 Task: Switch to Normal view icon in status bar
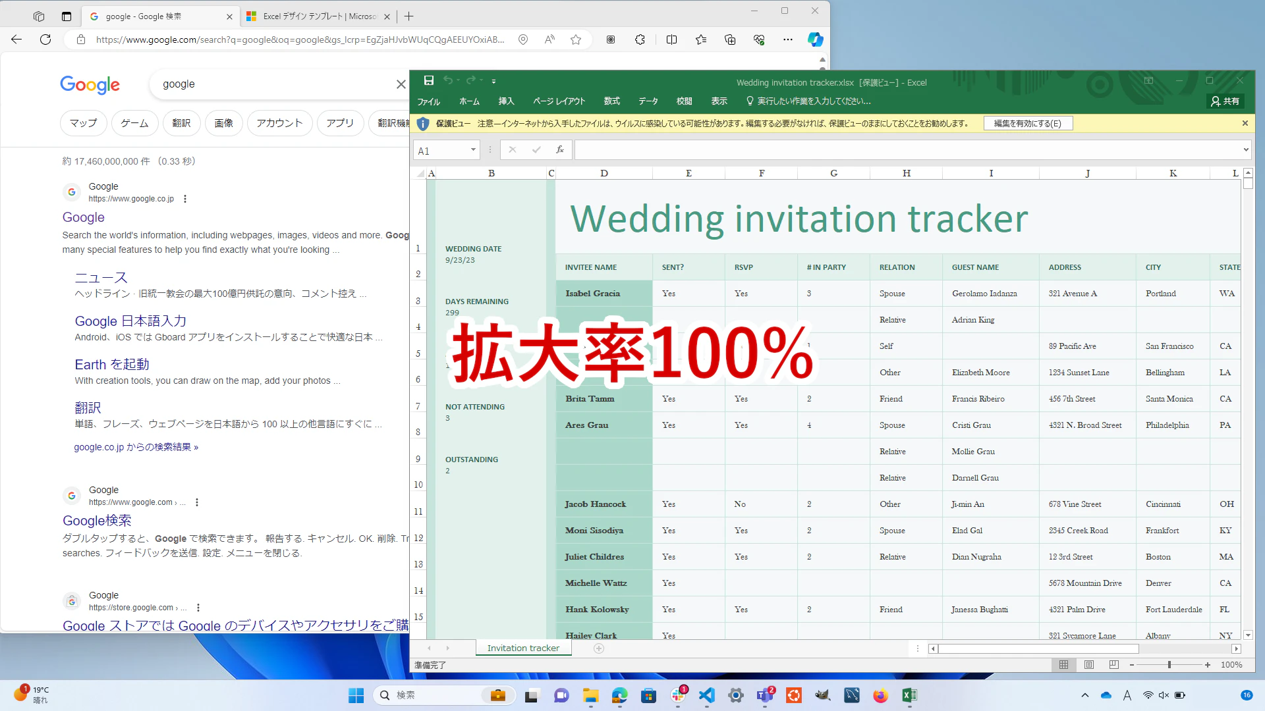coord(1063,665)
